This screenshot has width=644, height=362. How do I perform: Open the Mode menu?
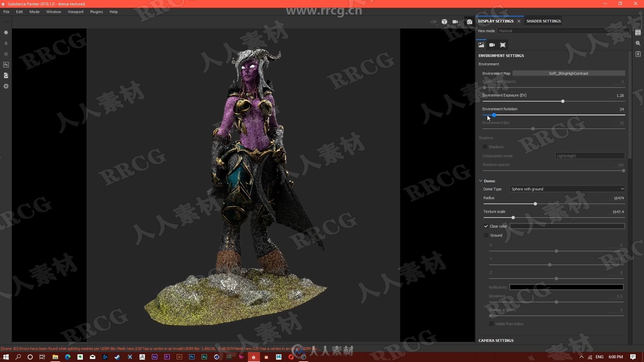point(35,12)
